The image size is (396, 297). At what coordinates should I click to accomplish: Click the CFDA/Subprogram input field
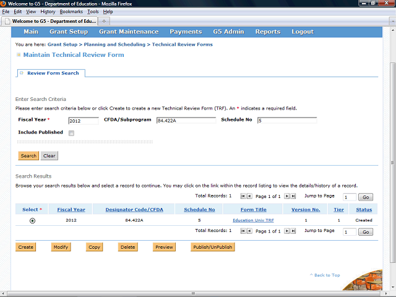tap(186, 121)
